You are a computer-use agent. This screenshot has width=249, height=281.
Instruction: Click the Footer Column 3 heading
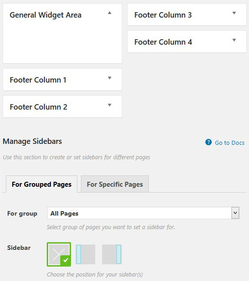(x=163, y=15)
